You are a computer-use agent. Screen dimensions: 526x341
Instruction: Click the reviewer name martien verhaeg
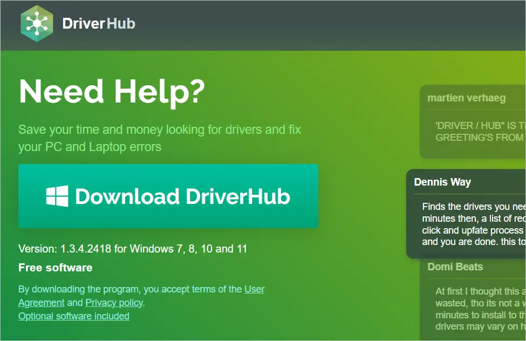466,98
